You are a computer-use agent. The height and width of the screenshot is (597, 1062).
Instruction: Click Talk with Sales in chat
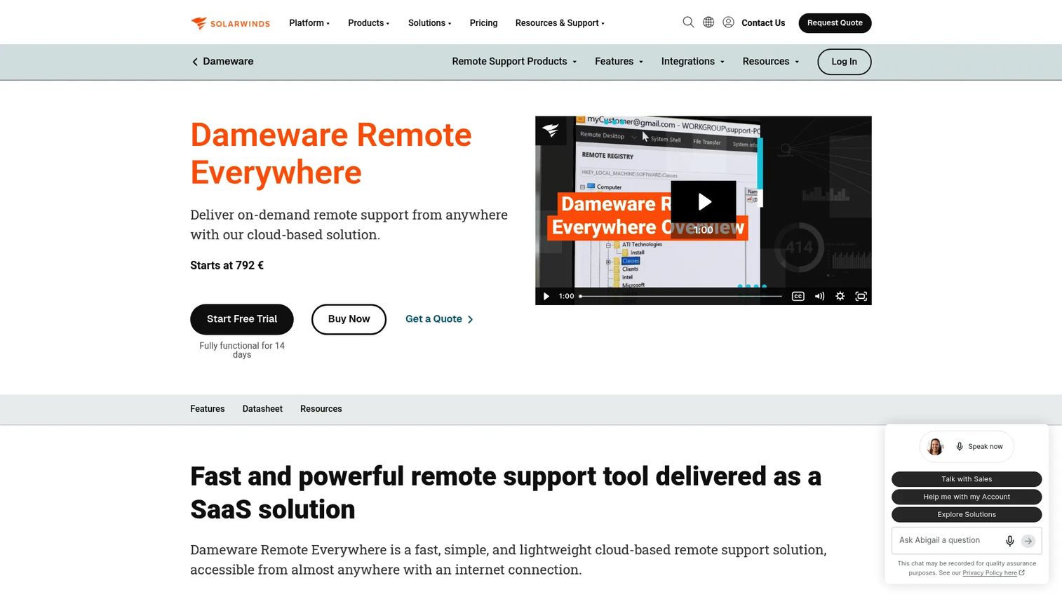click(x=967, y=479)
